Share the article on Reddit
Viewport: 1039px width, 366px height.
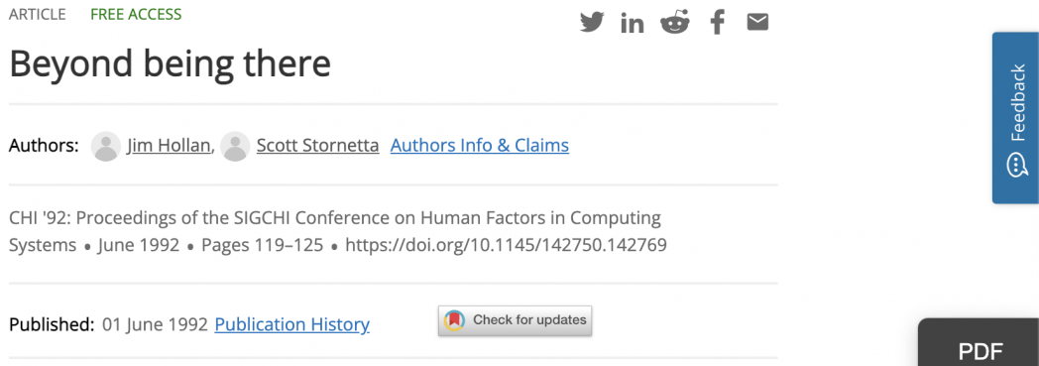674,22
